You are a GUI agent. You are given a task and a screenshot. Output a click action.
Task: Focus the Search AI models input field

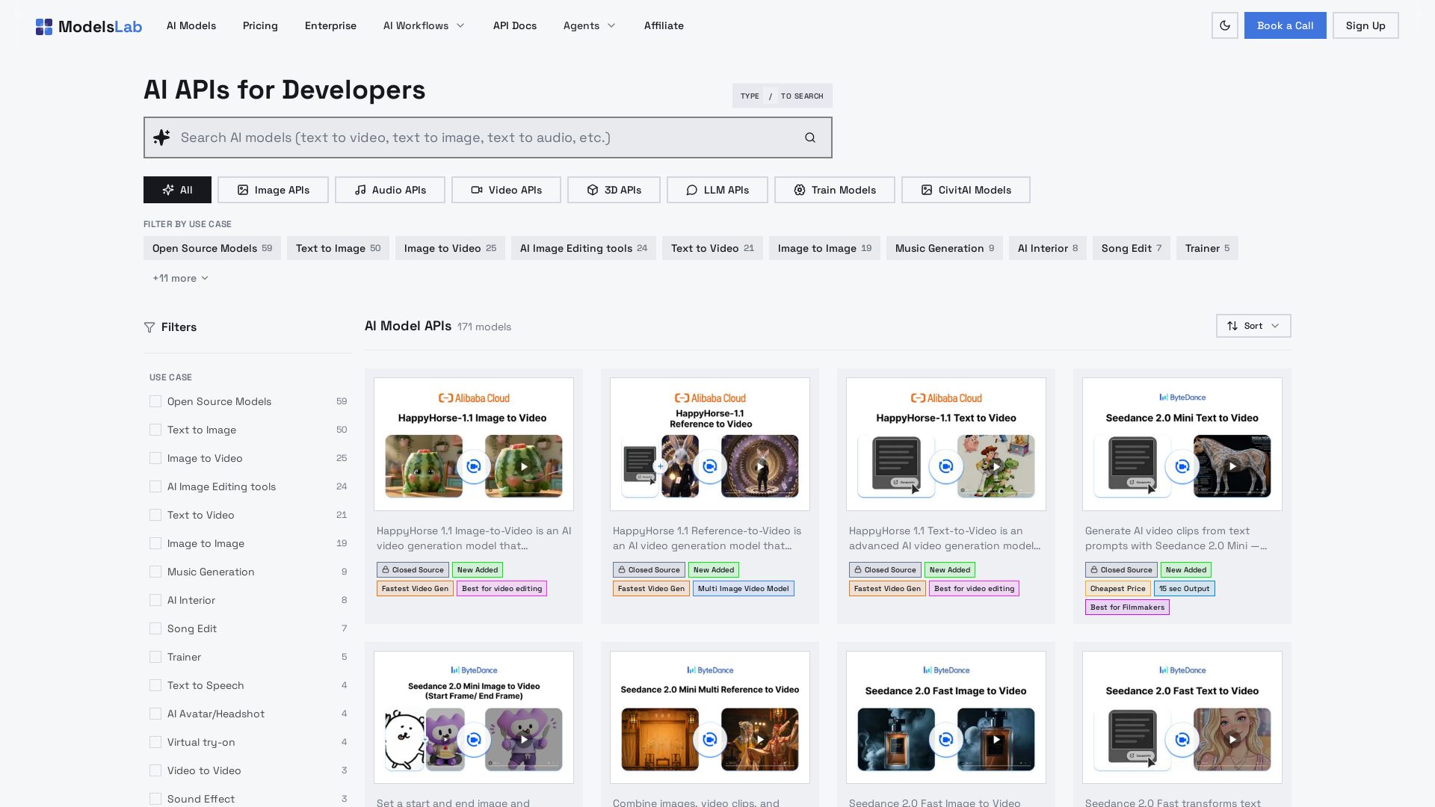pos(487,137)
